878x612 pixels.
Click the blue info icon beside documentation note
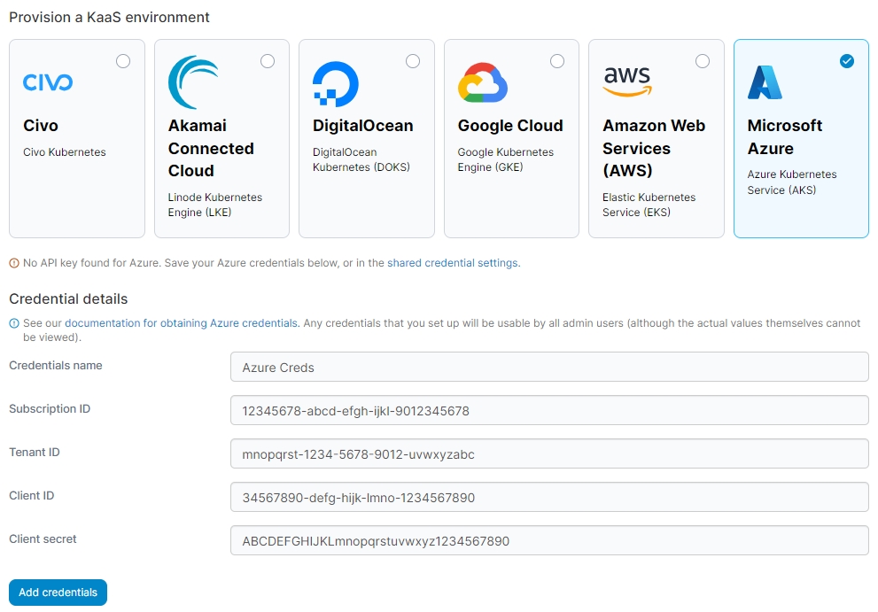pos(14,323)
